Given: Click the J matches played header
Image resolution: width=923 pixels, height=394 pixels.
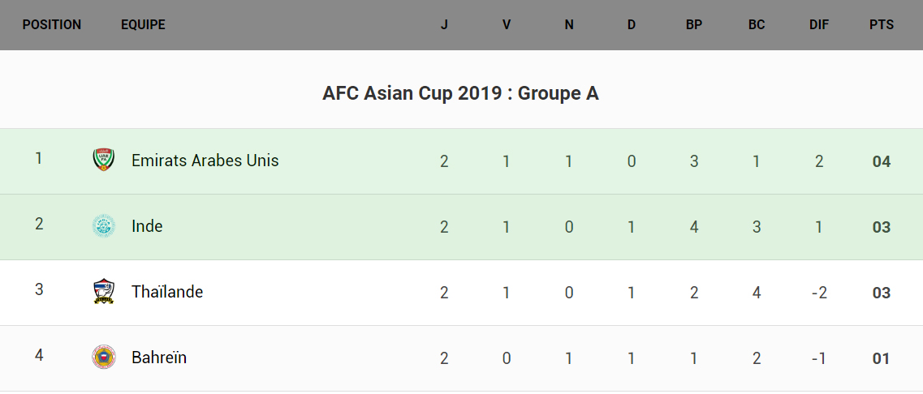Looking at the screenshot, I should 444,25.
